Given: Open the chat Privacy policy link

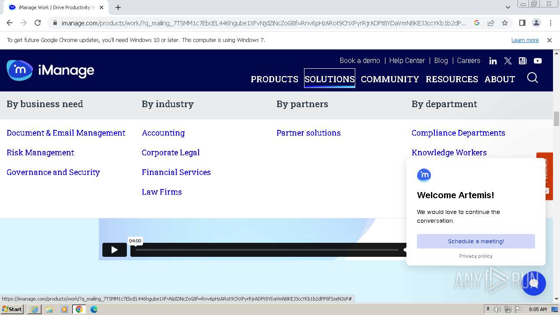Looking at the screenshot, I should [476, 256].
